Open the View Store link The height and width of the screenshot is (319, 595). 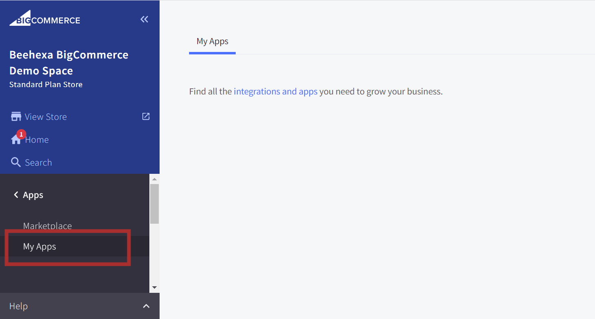46,117
